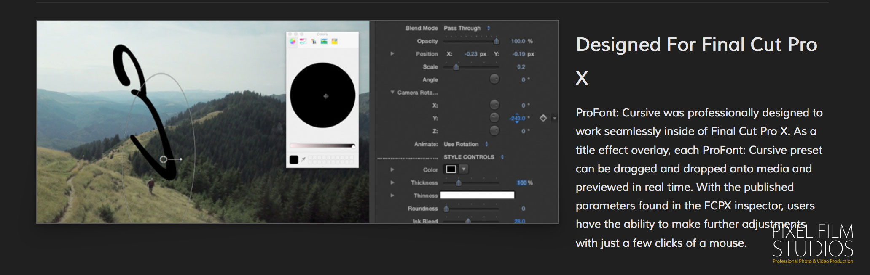This screenshot has height=275, width=870.
Task: Click the Roundness value 0
Action: (523, 209)
